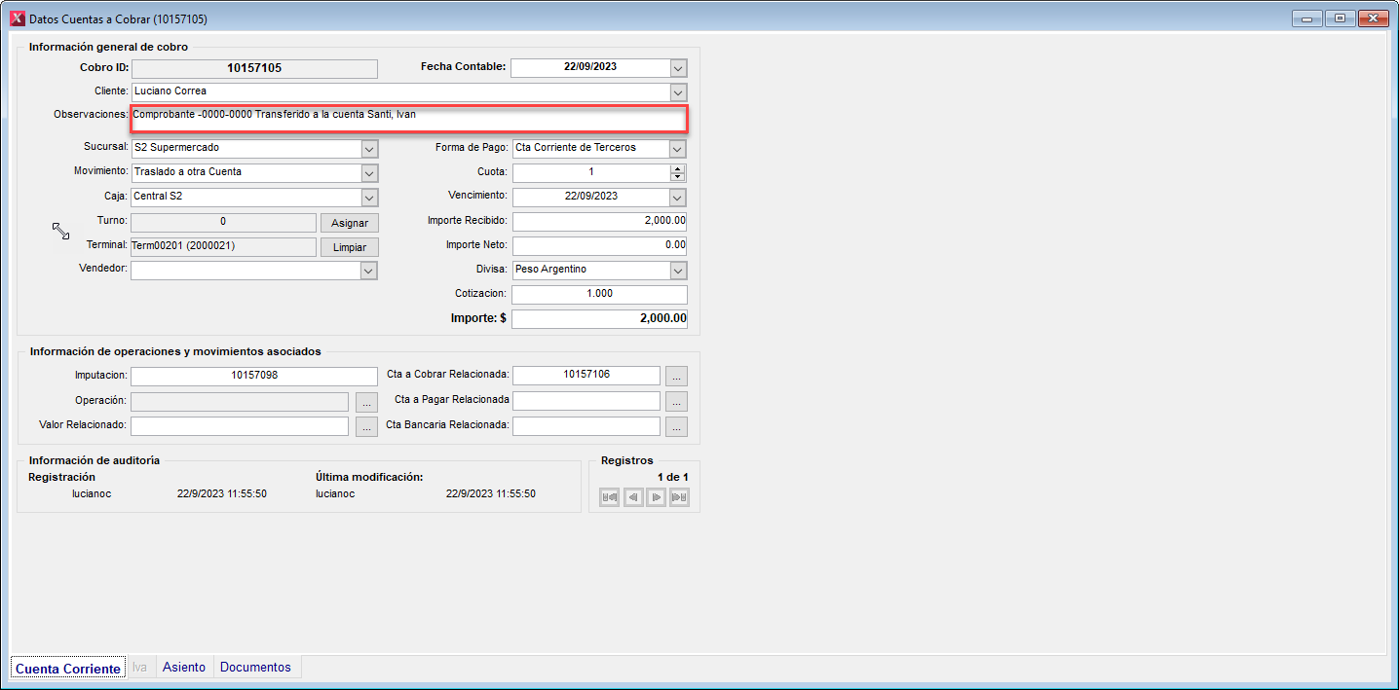Open Cta a Cobrar Relacionada lookup button

(x=678, y=376)
